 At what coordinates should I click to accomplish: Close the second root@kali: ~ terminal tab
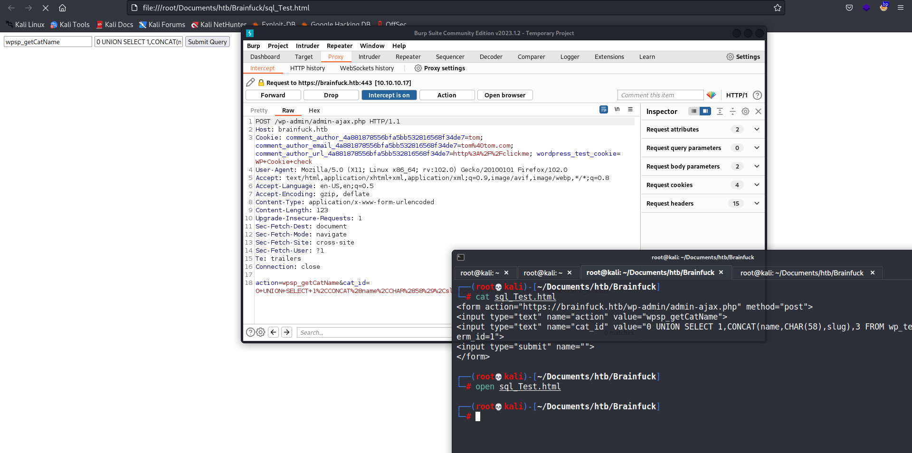[x=570, y=273]
